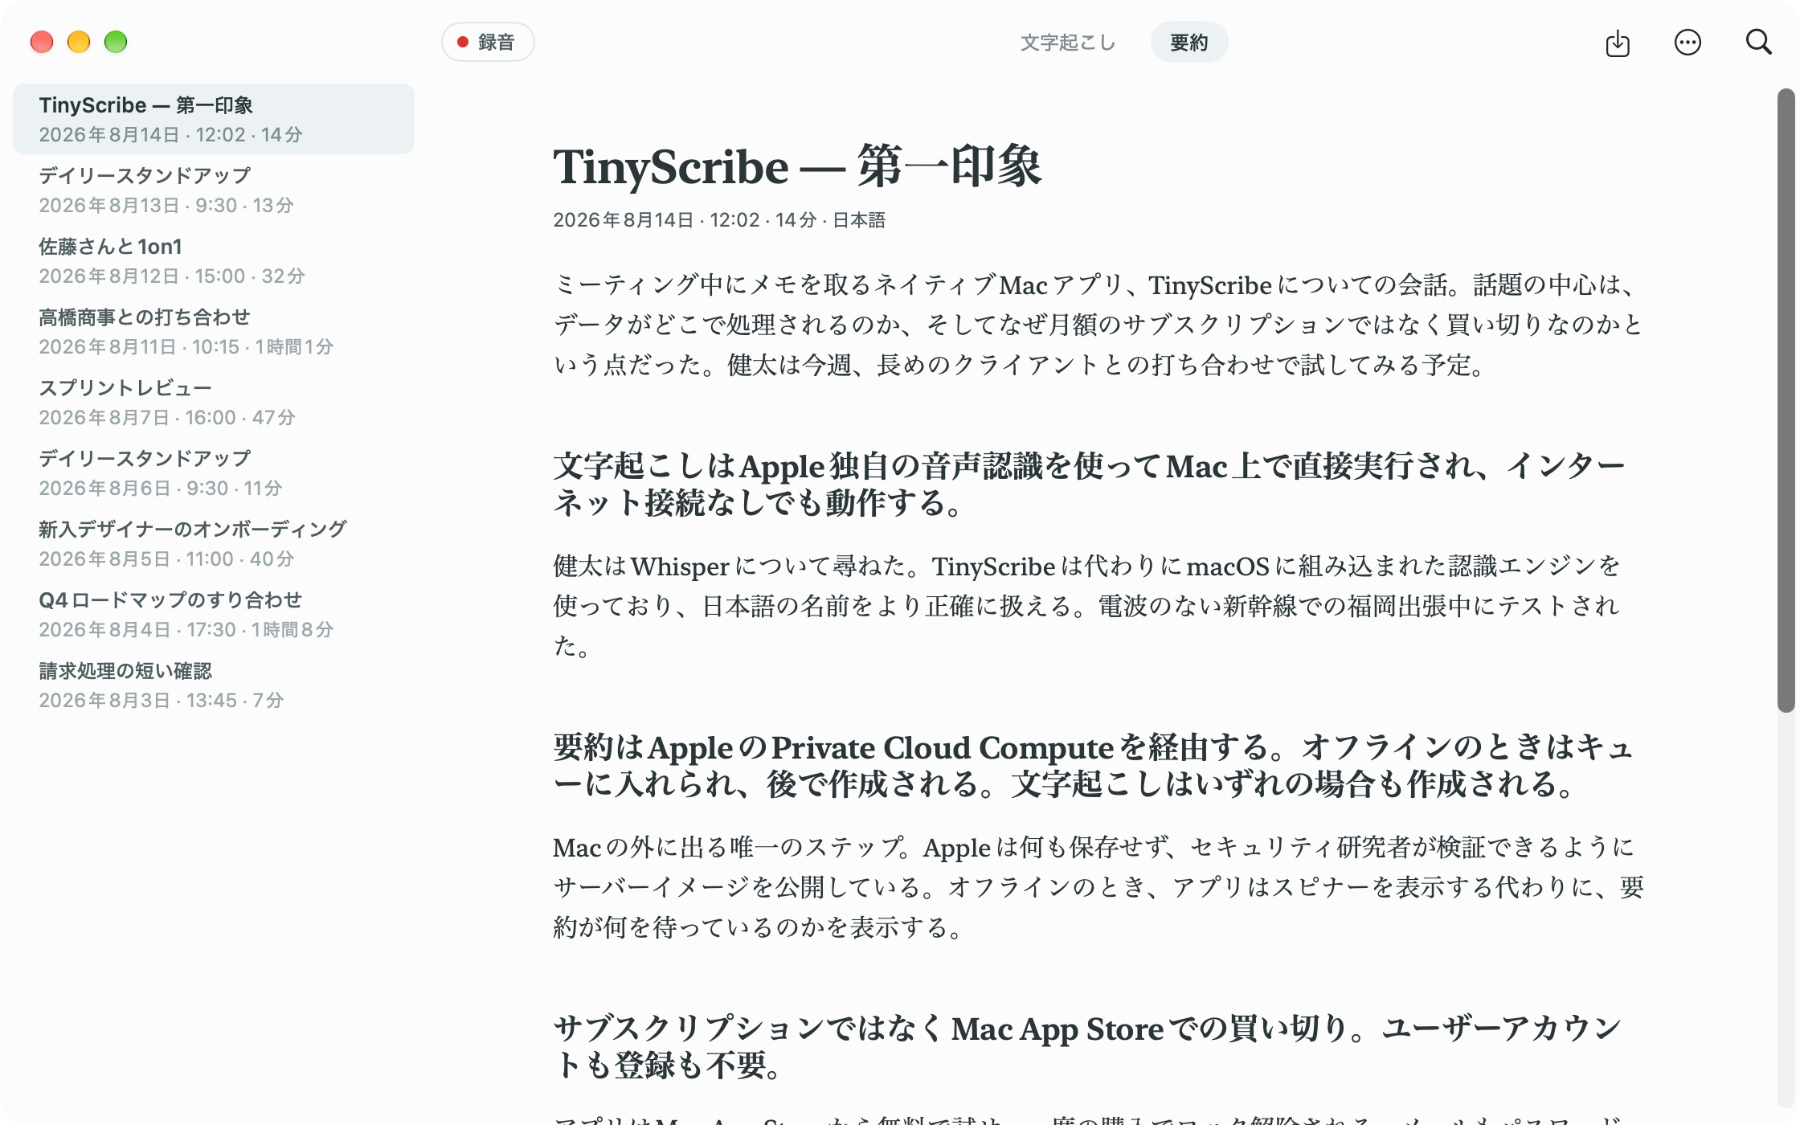Open the 請求処理の短い確認 recording
The height and width of the screenshot is (1125, 1800).
214,685
